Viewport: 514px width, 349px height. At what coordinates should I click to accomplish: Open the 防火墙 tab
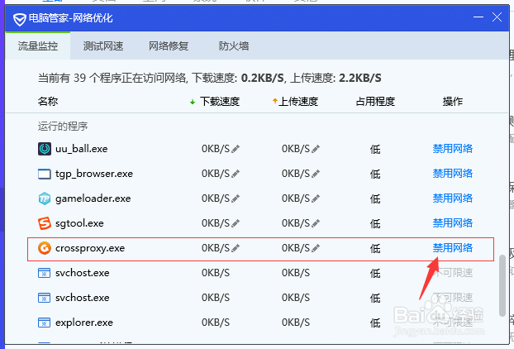pos(234,46)
